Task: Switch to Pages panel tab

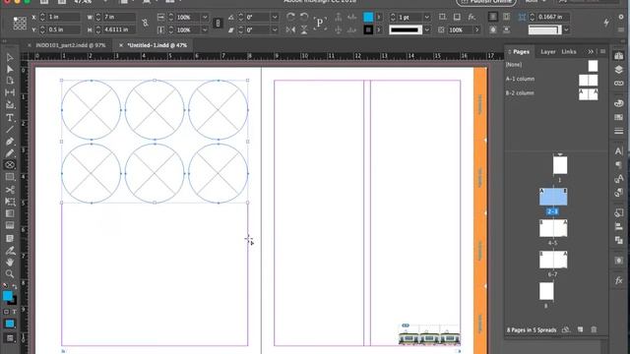Action: (x=521, y=52)
